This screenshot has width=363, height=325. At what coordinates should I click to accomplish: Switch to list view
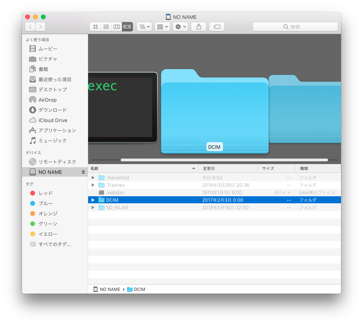106,27
